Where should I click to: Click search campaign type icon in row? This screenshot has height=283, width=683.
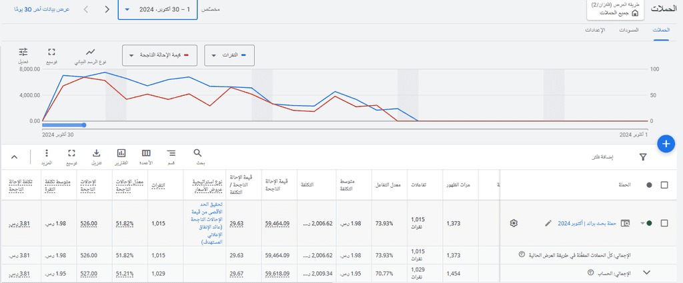(x=625, y=223)
